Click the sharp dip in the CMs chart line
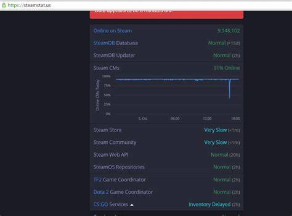This screenshot has height=216, width=292. pos(230,89)
